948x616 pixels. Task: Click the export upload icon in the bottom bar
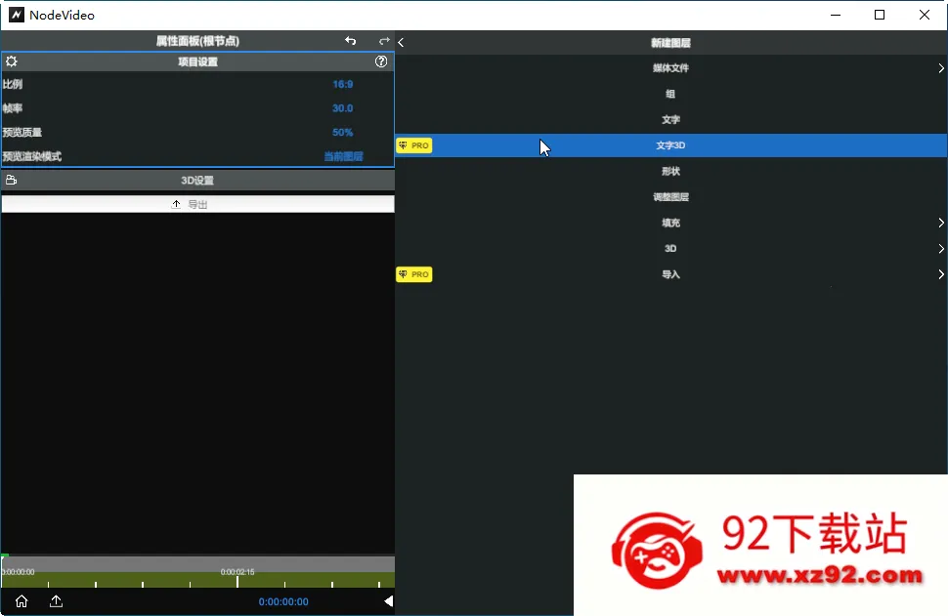click(56, 601)
